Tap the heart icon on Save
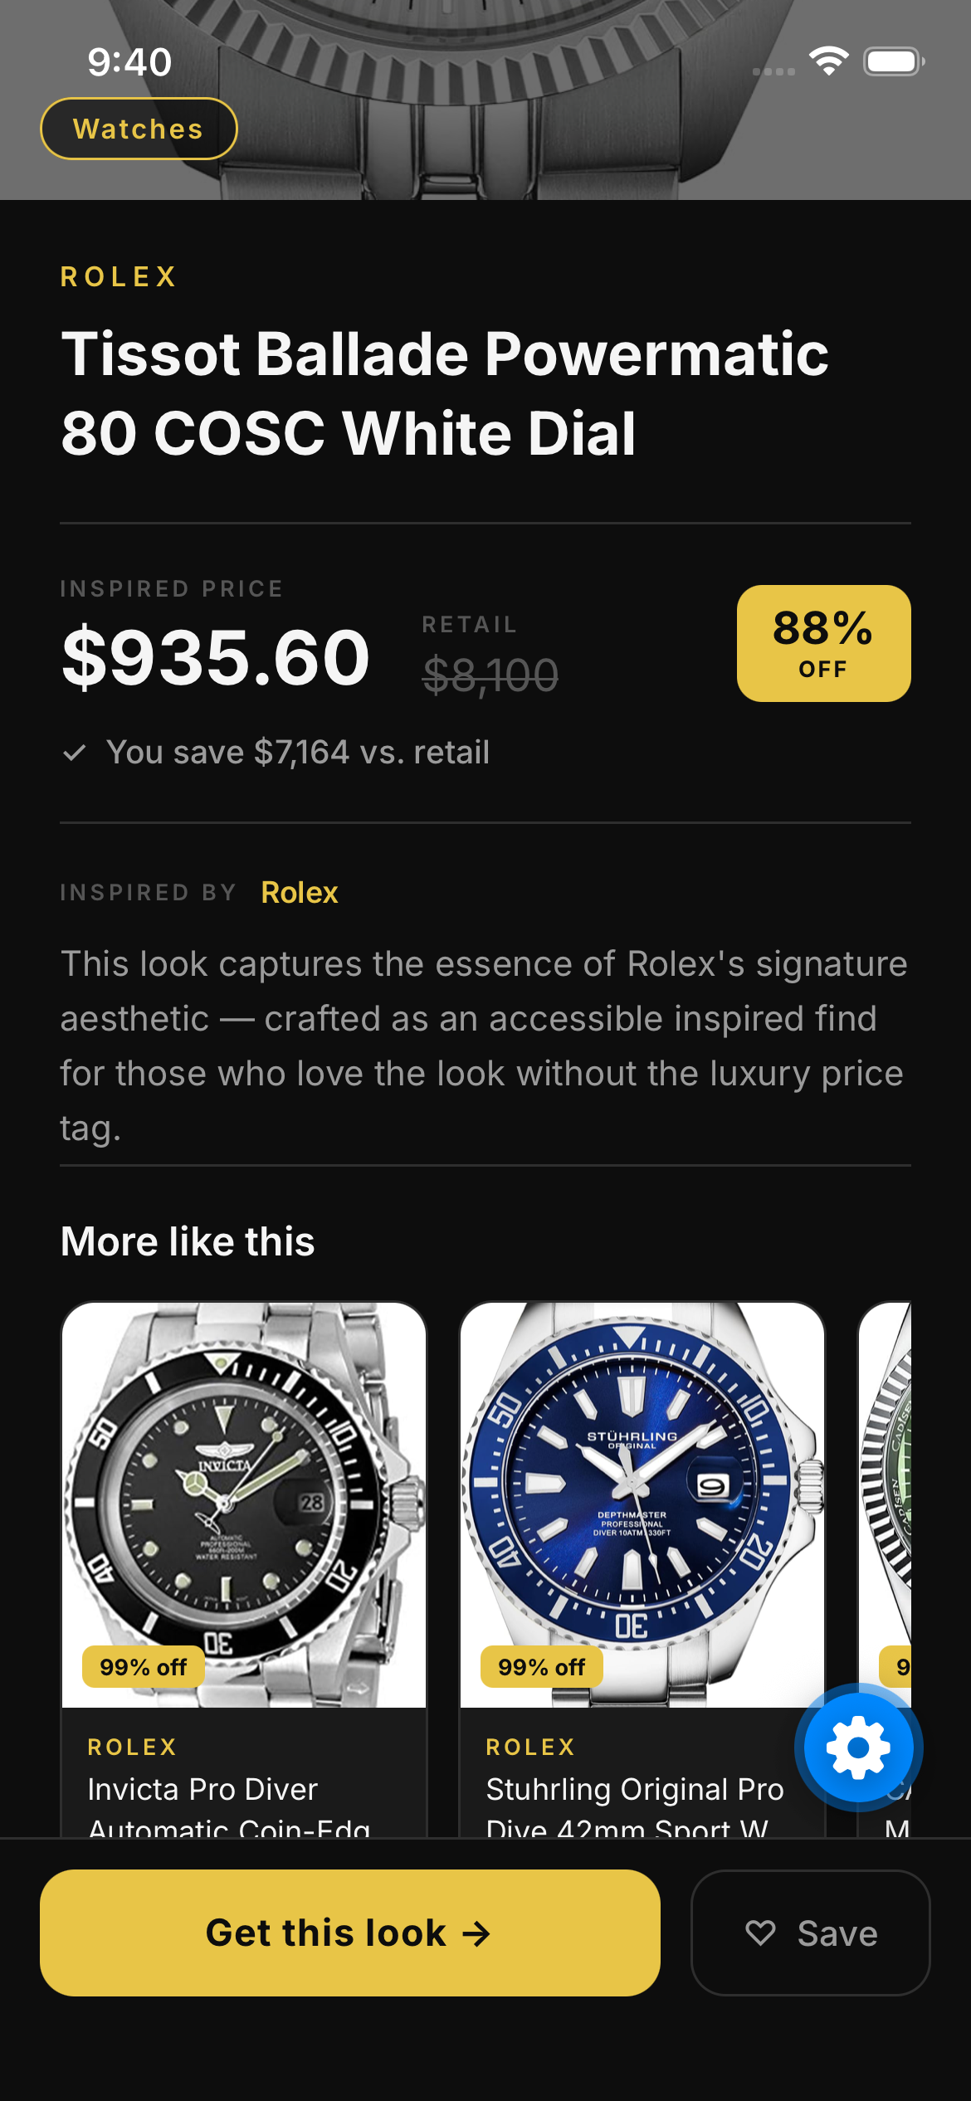 (760, 1933)
